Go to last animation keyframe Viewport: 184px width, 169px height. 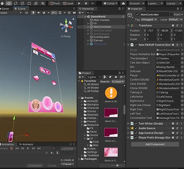click(39, 148)
